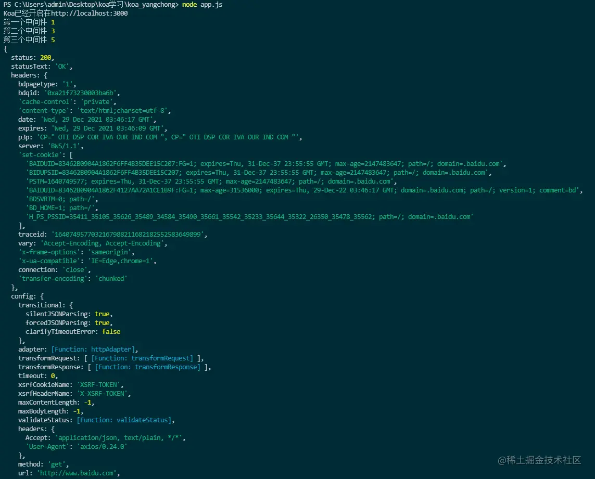The image size is (595, 479).
Task: Click the 'status: 200' line
Action: click(33, 58)
